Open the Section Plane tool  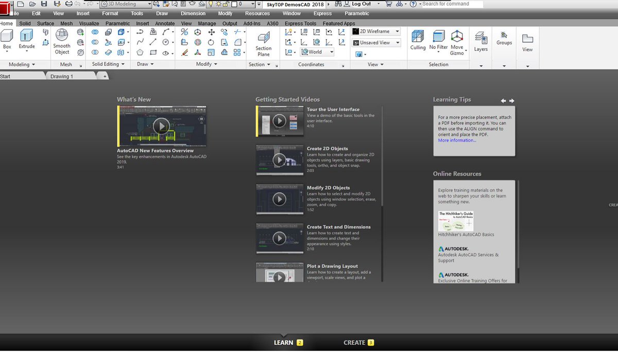[x=264, y=44]
